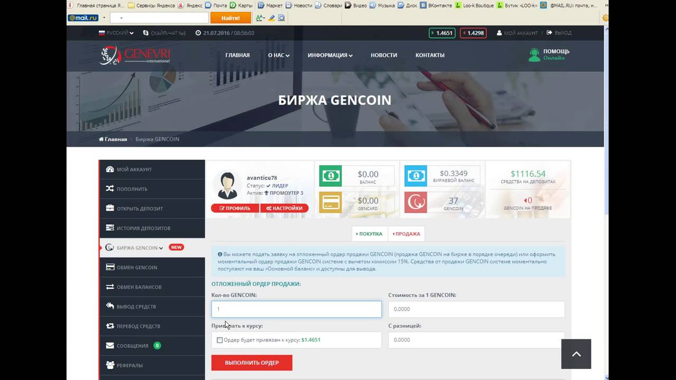Image resolution: width=676 pixels, height=380 pixels.
Task: Click the yellow GENCARD card icon
Action: tap(331, 202)
